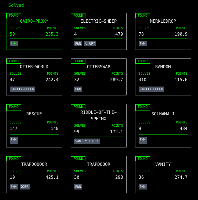
Task: Select the RIDDLE-OF-THE-SPHINX challenge title
Action: pos(99,115)
